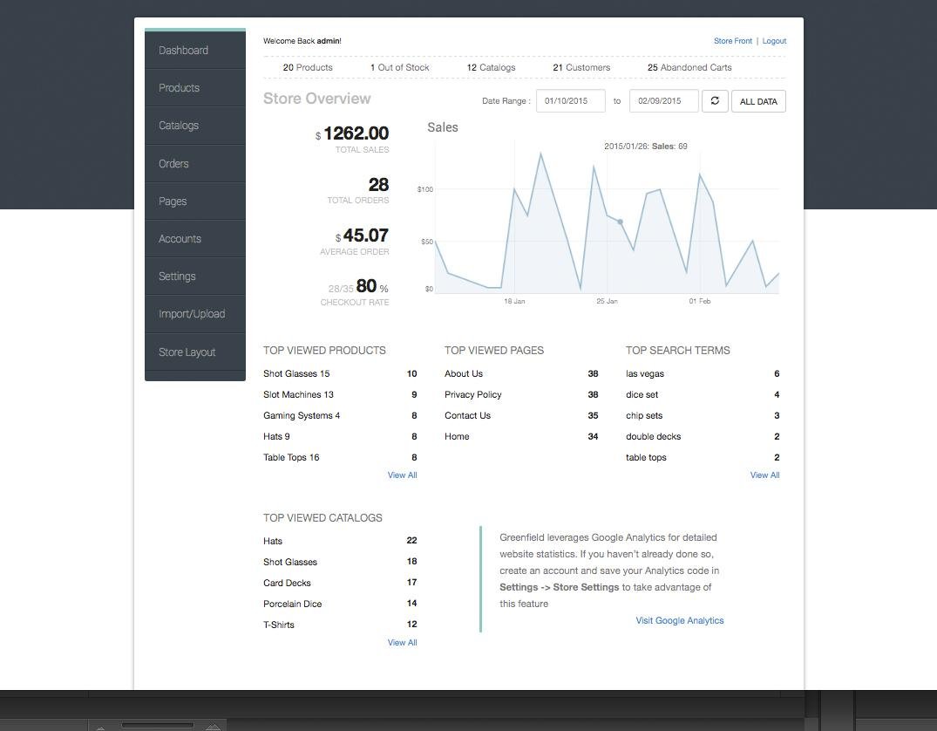Image resolution: width=937 pixels, height=731 pixels.
Task: Select the Shot Glasses 15 product entry
Action: [x=290, y=373]
